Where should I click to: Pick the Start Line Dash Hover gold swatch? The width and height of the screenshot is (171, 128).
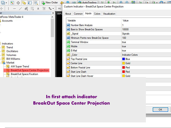(123, 76)
